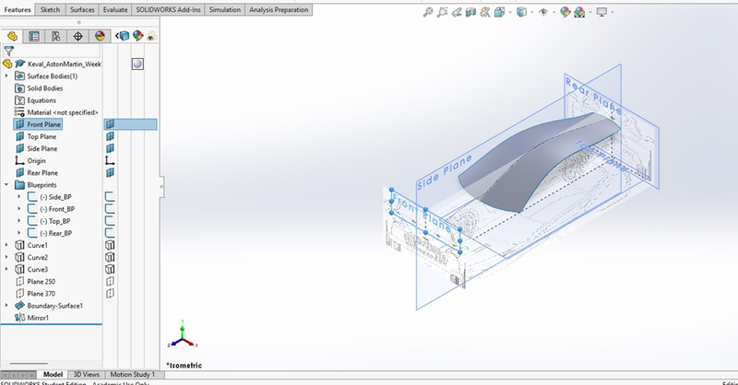Switch to the Motion Study 1 tab

coord(132,375)
